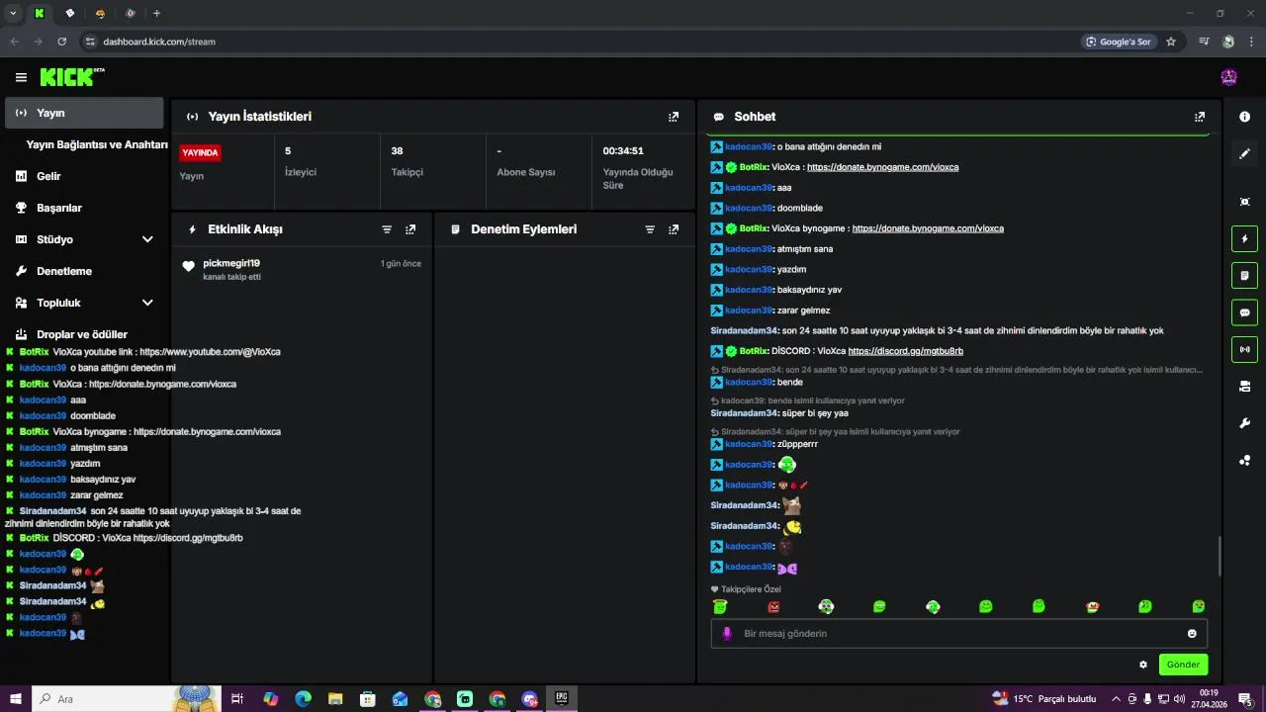Viewport: 1266px width, 712px height.
Task: Toggle the note panel button in the right sidebar
Action: [x=1244, y=275]
